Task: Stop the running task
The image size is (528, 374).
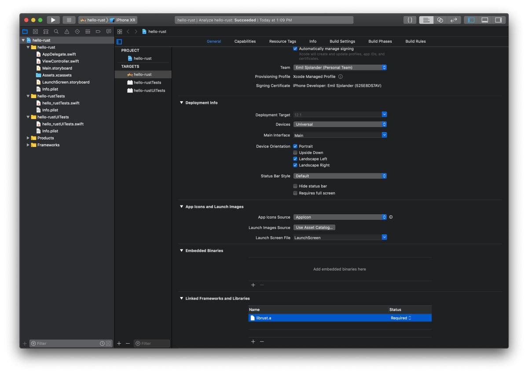Action: point(69,20)
